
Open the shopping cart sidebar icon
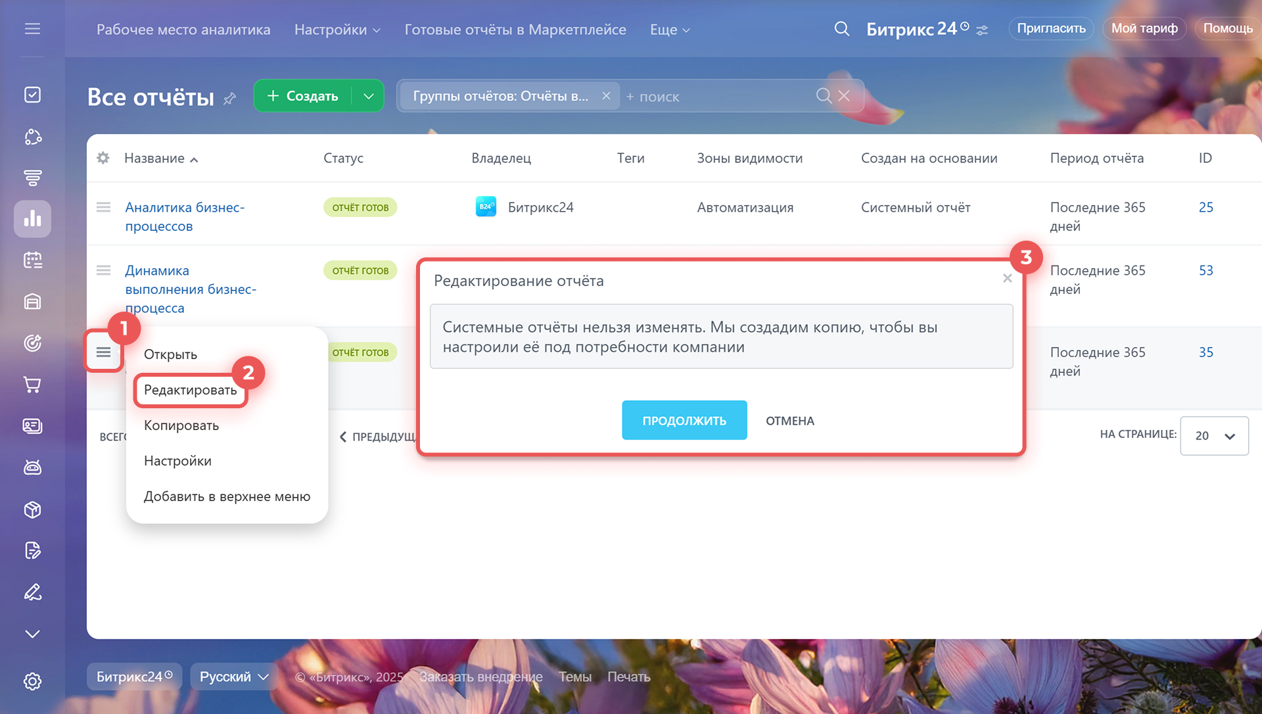pyautogui.click(x=32, y=385)
